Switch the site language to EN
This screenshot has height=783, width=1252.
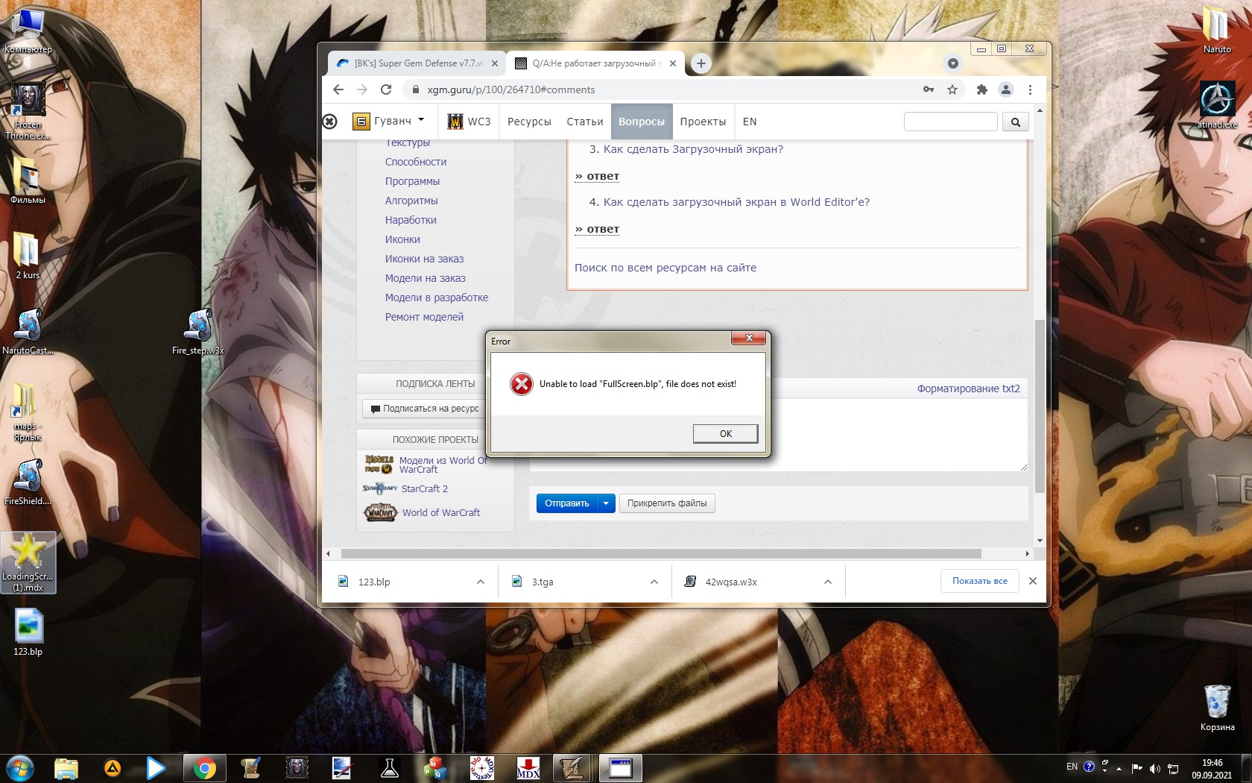[x=750, y=122]
